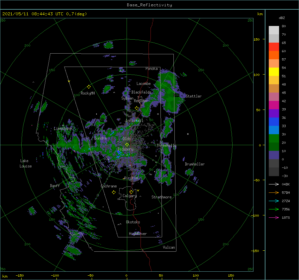Click the Innisfail label

pos(134,121)
